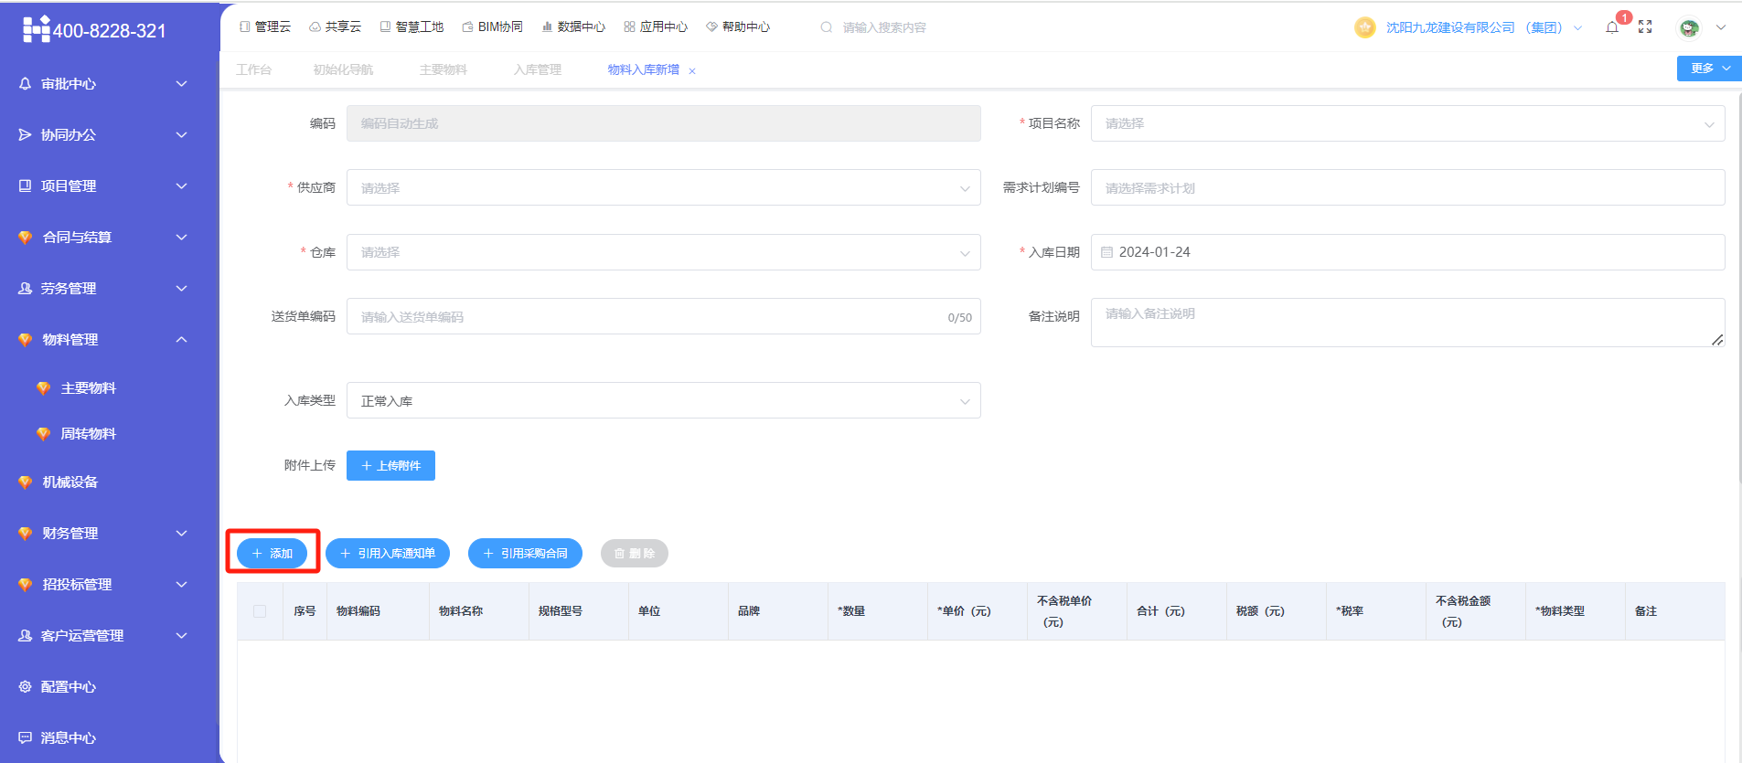Image resolution: width=1742 pixels, height=763 pixels.
Task: Click the person icon beside 客户运营管理
Action: pos(25,635)
